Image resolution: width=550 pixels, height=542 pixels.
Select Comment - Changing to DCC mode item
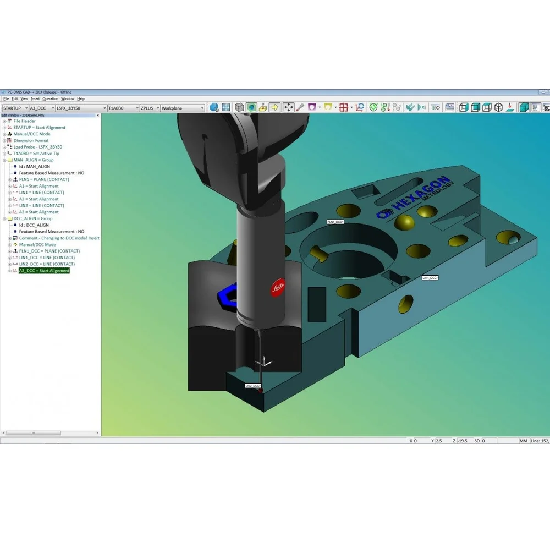(x=59, y=238)
